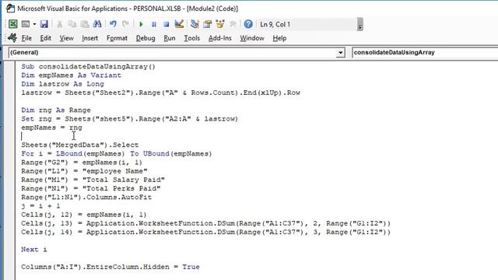Expand the (General) object dropdown arrow
498x280 pixels.
(x=340, y=52)
